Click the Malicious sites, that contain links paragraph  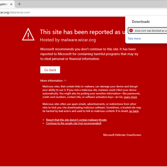[x=91, y=92]
